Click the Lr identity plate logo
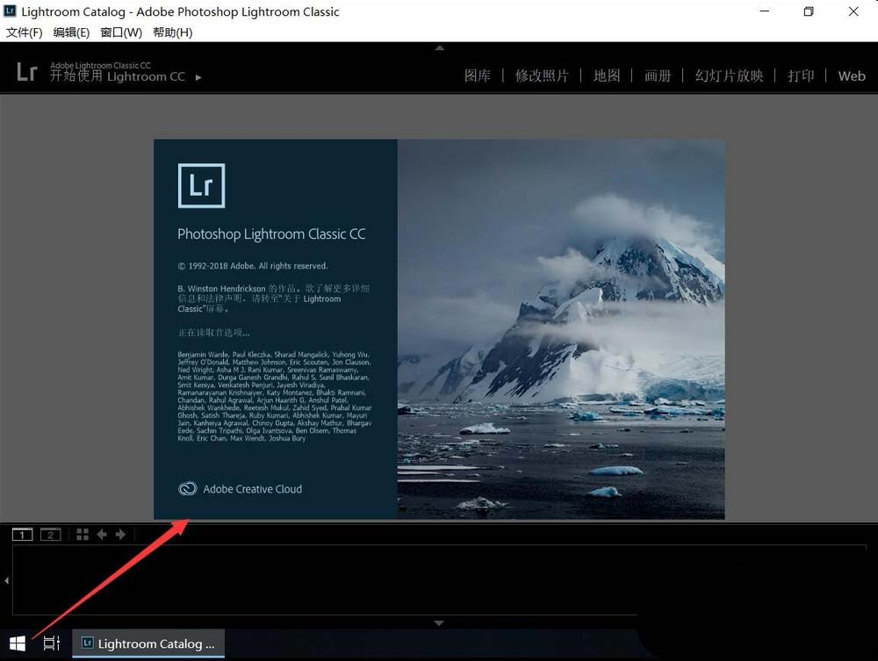 (26, 72)
